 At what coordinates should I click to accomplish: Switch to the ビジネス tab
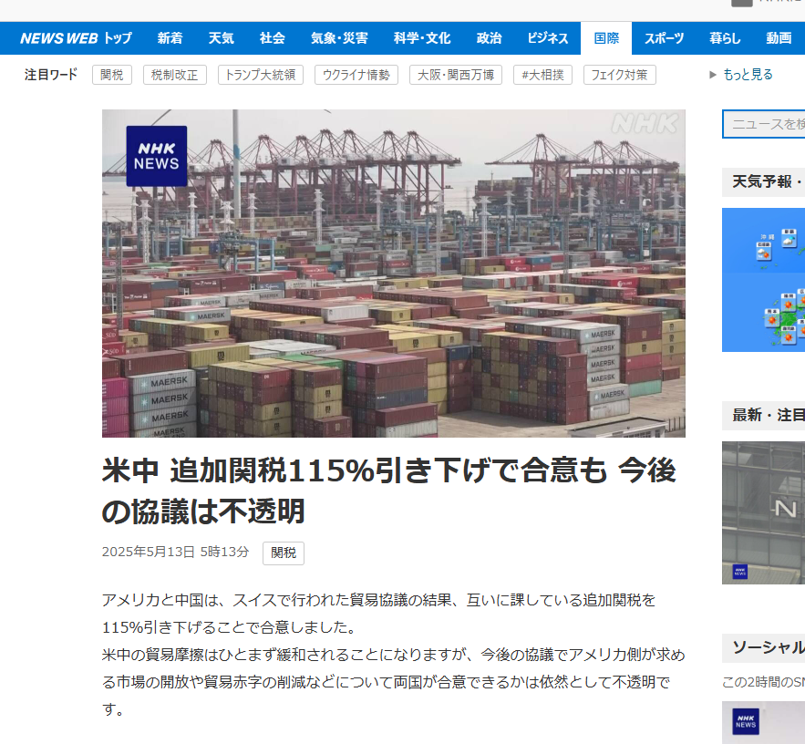click(x=548, y=38)
